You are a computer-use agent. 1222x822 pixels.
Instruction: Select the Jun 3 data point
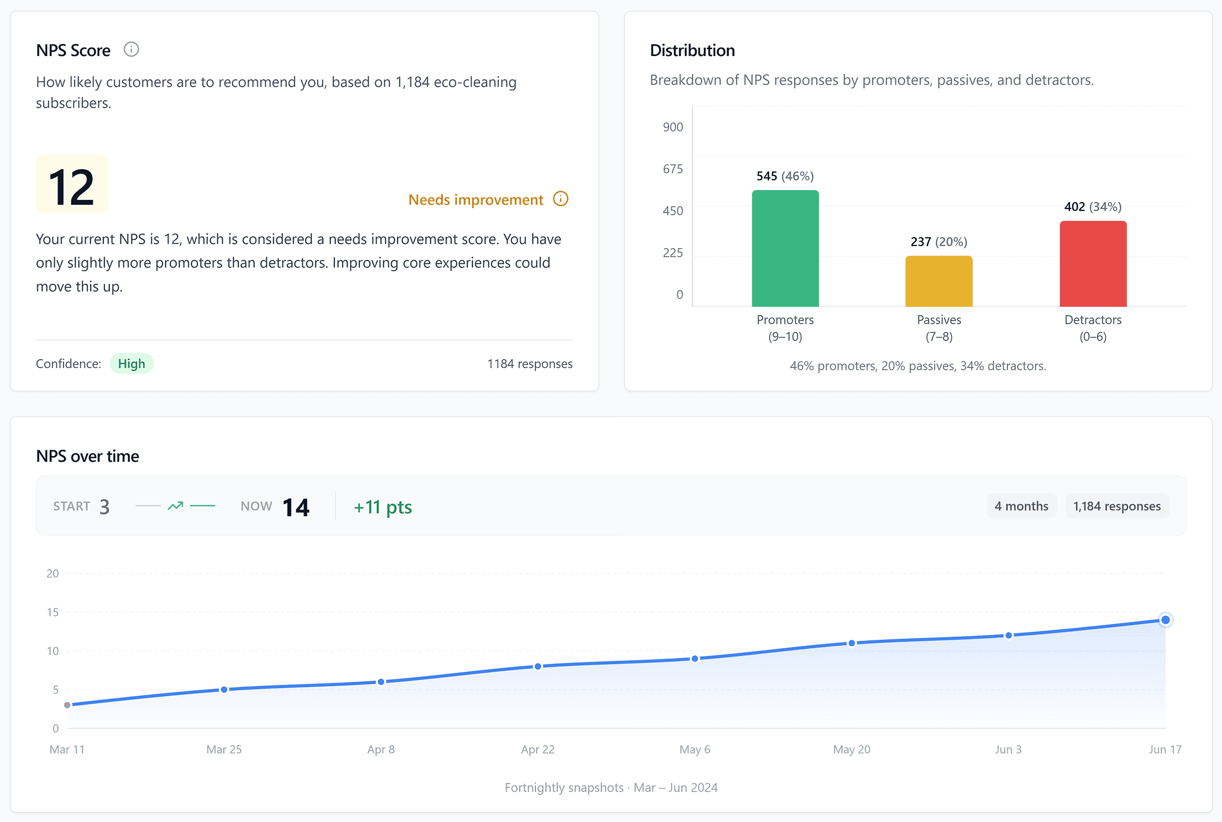(1008, 636)
